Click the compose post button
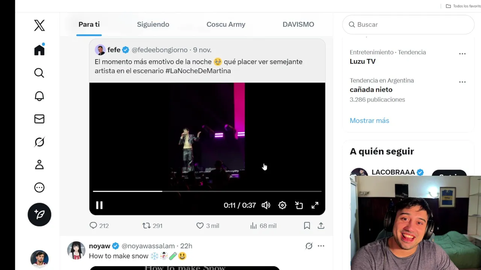Image resolution: width=481 pixels, height=270 pixels. coord(39,214)
